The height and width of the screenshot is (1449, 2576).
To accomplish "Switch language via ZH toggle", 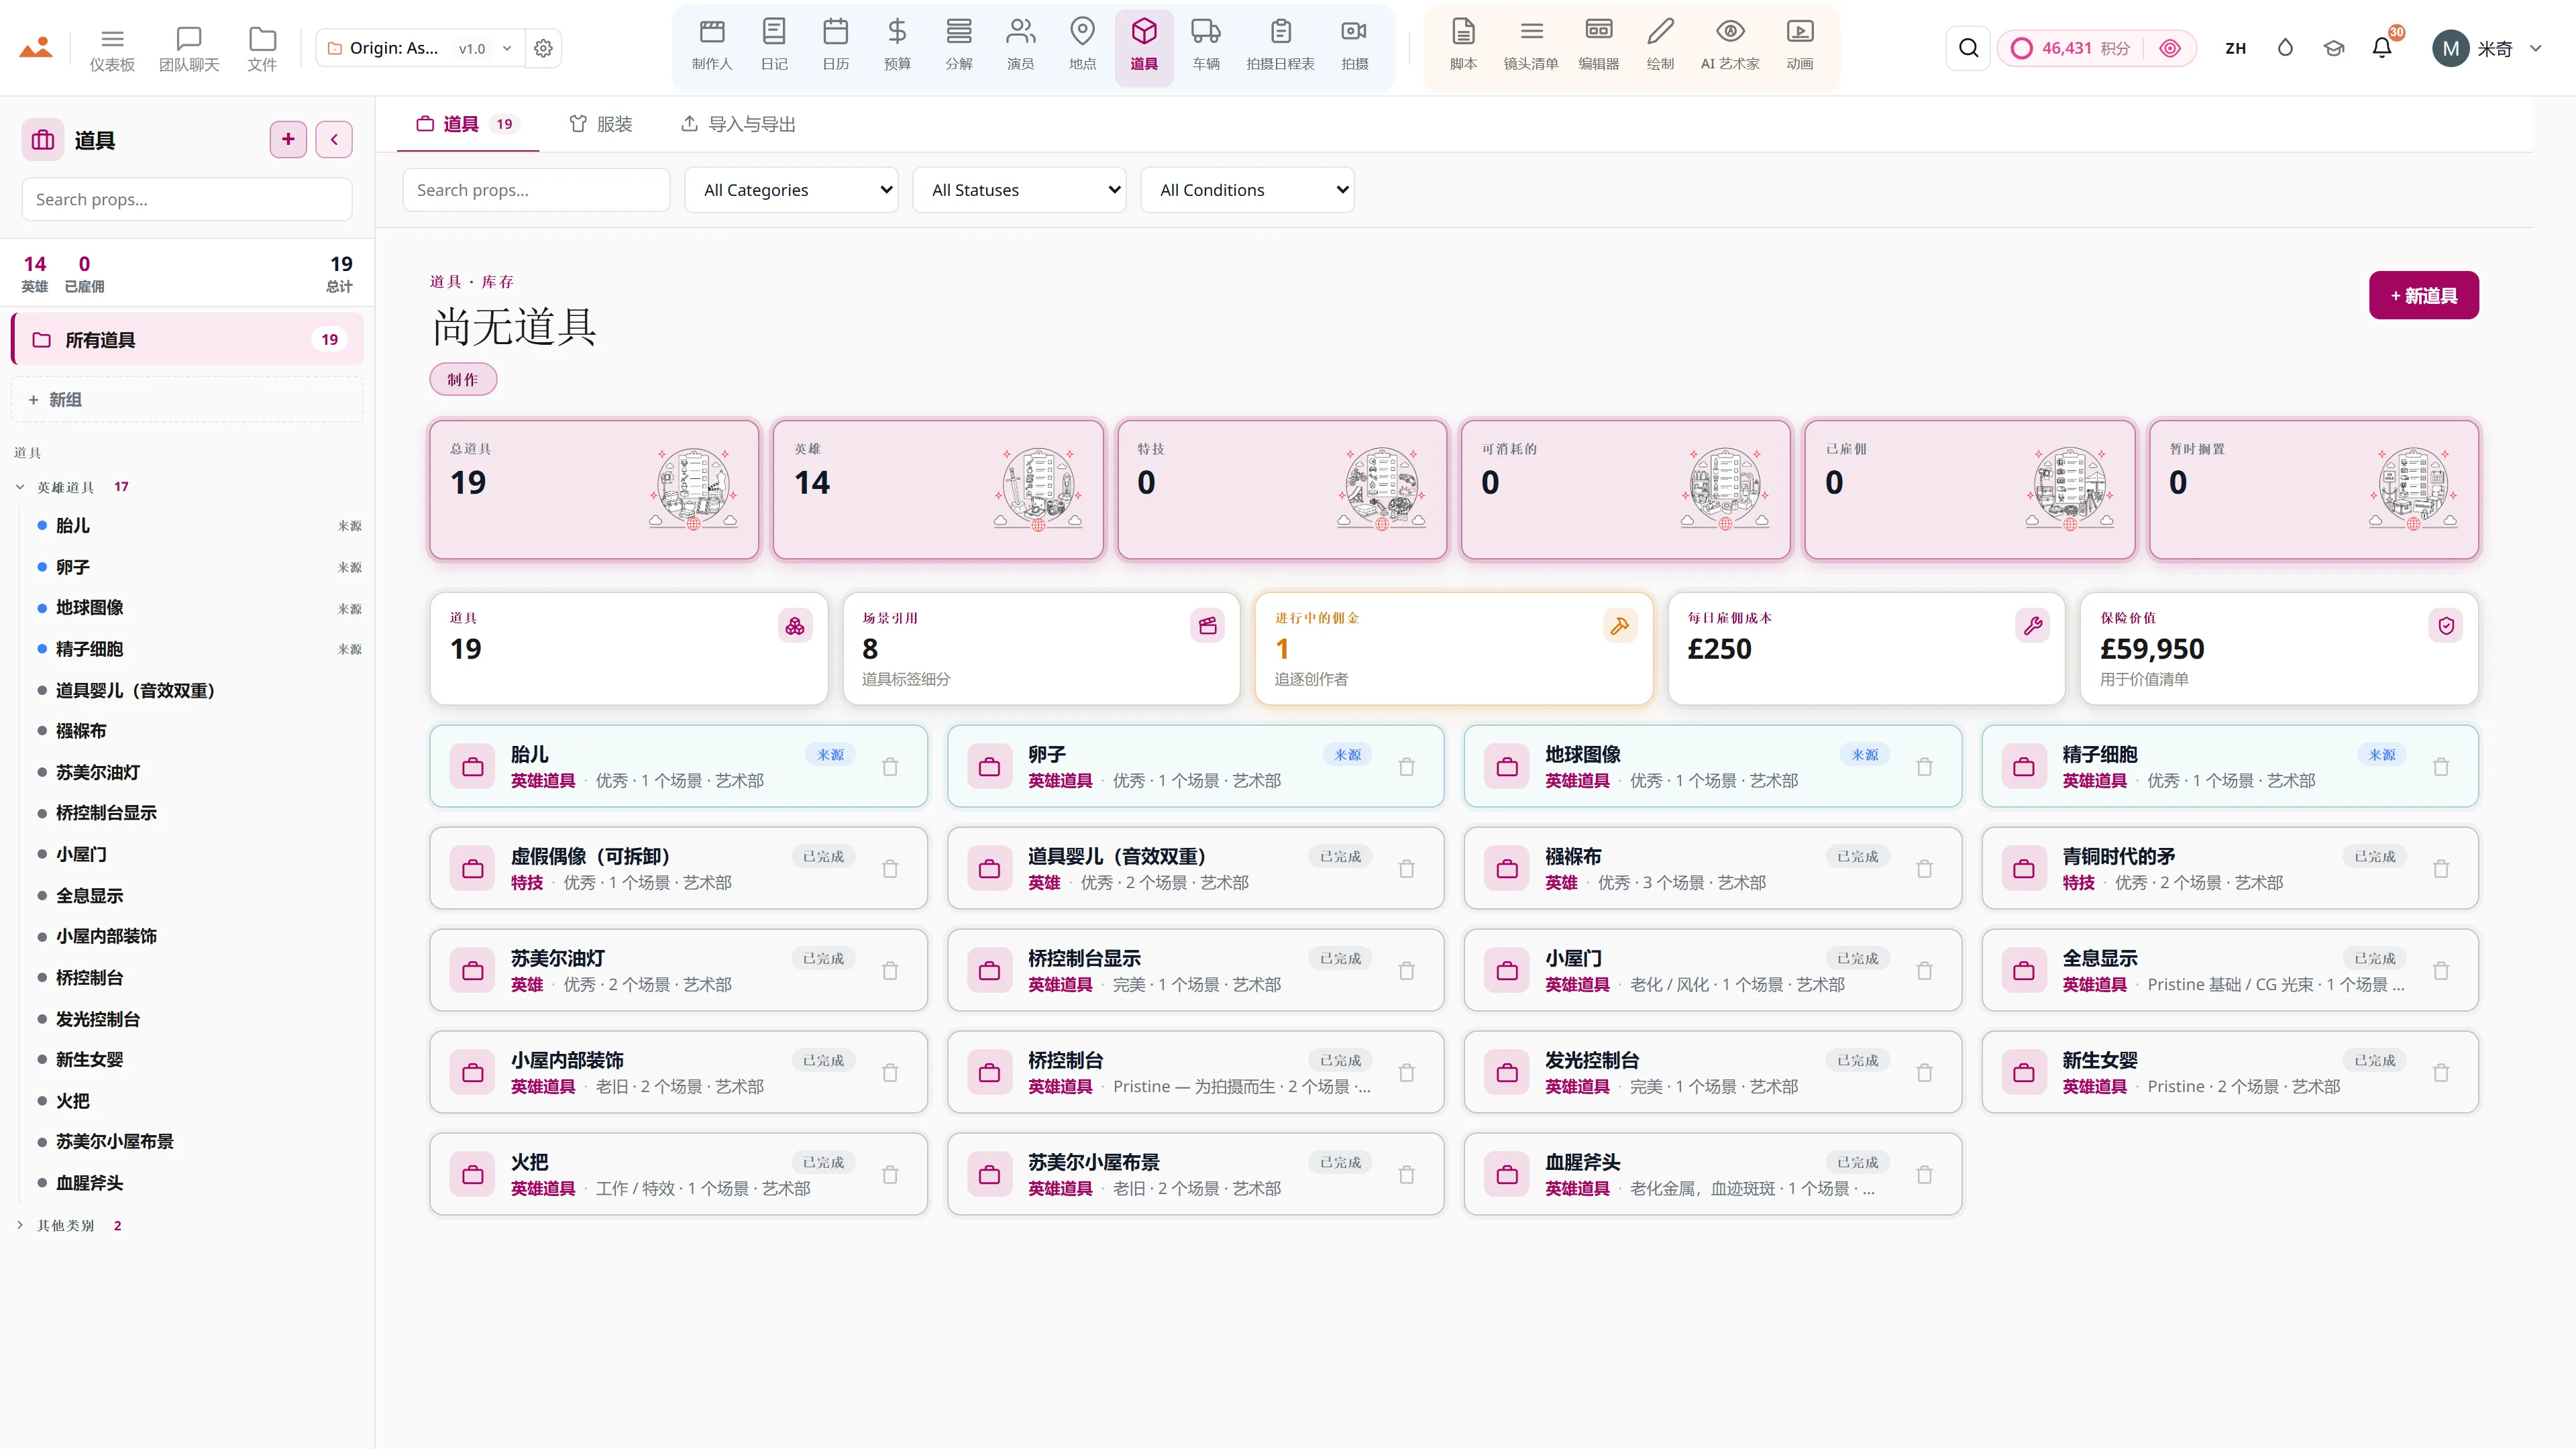I will (x=2236, y=48).
